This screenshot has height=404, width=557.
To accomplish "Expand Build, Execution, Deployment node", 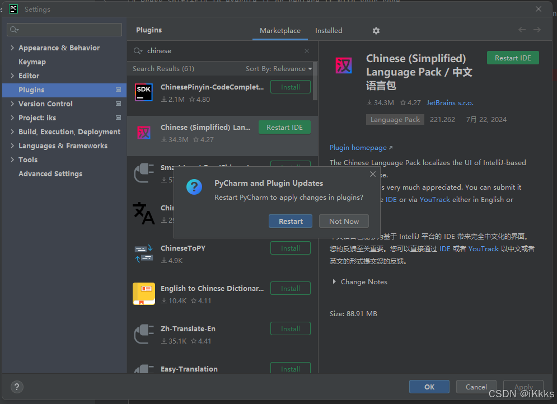I will coord(12,131).
